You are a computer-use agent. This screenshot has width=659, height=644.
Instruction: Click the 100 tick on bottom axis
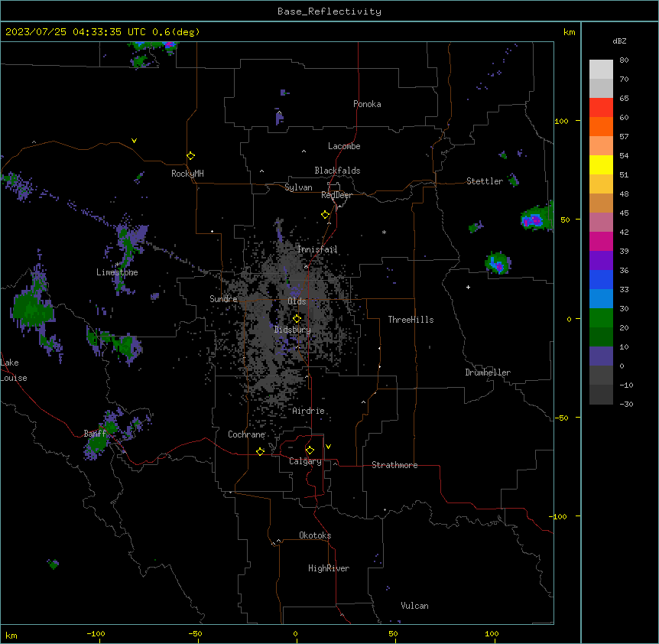pos(492,633)
